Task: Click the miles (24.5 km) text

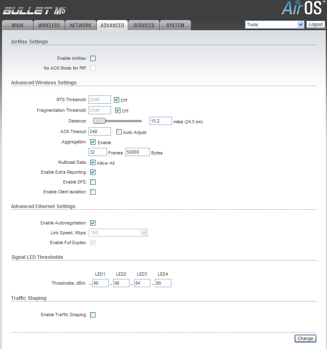Action: (x=188, y=122)
